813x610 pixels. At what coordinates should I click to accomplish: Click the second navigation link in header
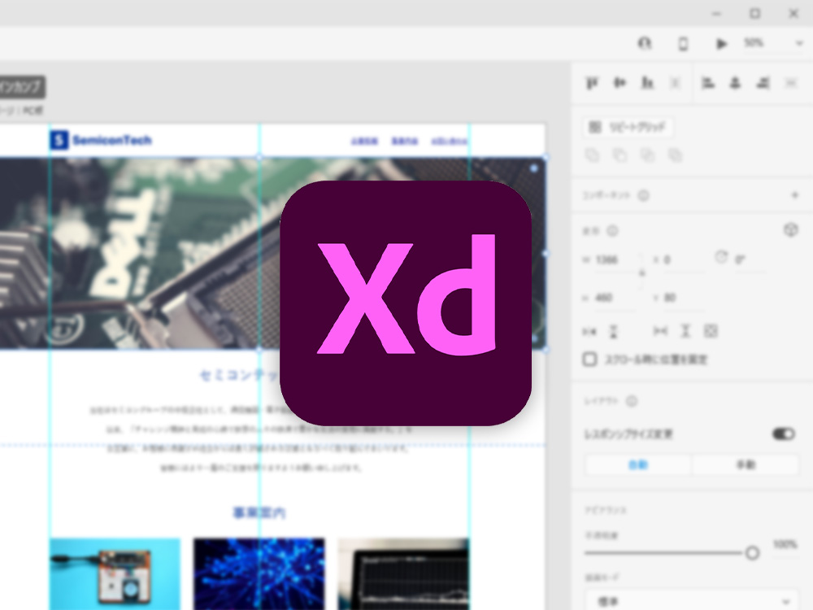(x=404, y=141)
